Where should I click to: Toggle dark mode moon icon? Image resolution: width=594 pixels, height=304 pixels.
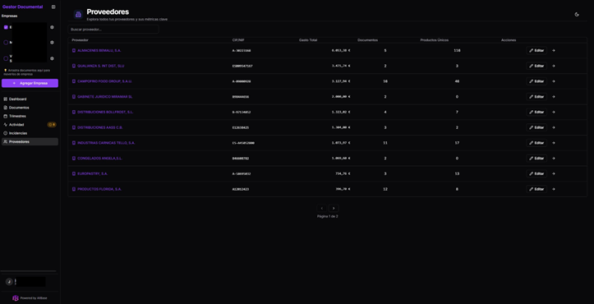point(577,15)
